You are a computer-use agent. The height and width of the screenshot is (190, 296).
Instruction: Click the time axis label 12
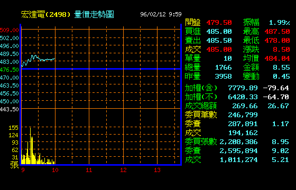pyautogui.click(x=123, y=170)
